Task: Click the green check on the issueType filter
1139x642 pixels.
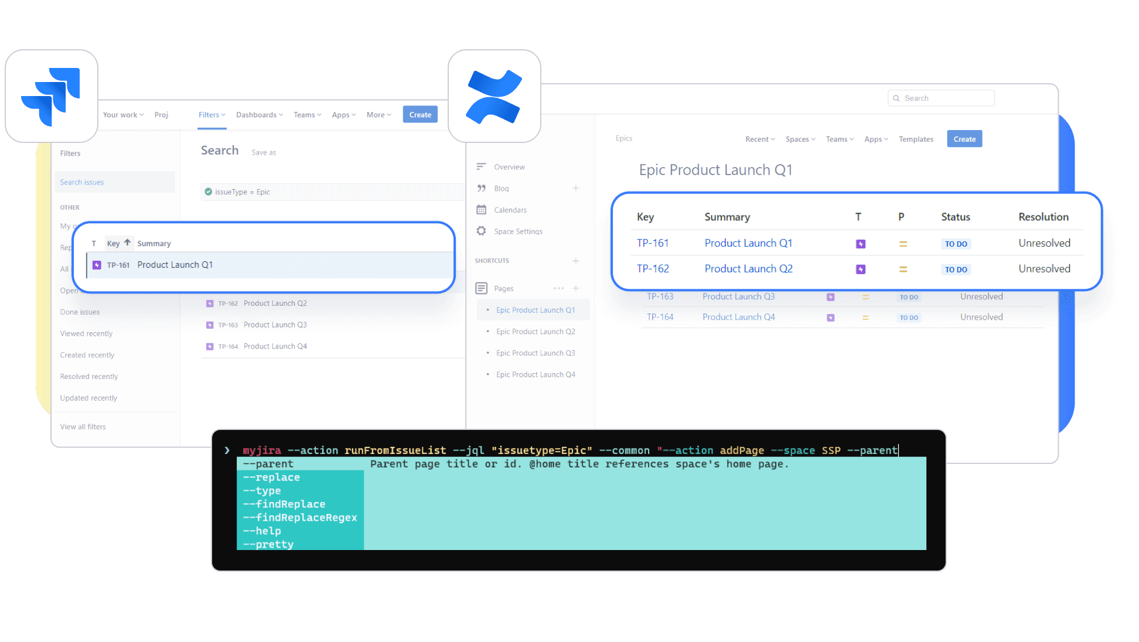Action: 209,192
